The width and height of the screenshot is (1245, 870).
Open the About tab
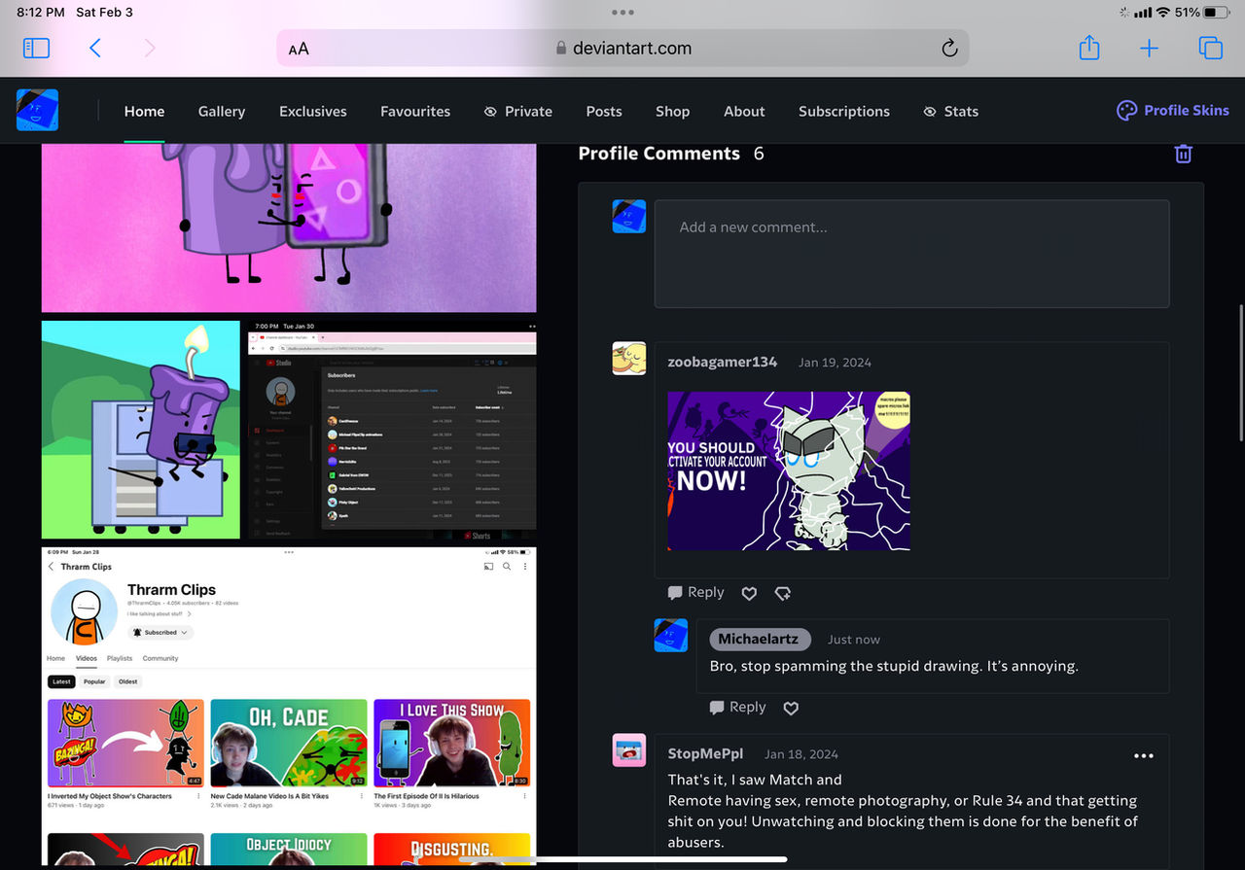(744, 111)
